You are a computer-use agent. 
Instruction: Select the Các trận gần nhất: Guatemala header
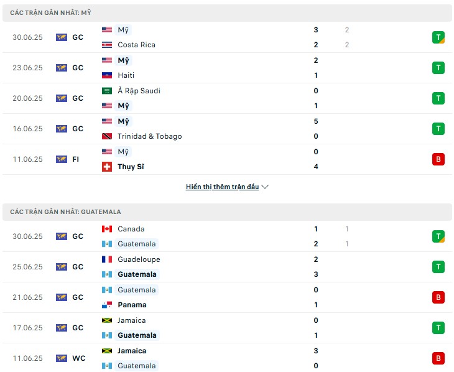tap(227, 212)
